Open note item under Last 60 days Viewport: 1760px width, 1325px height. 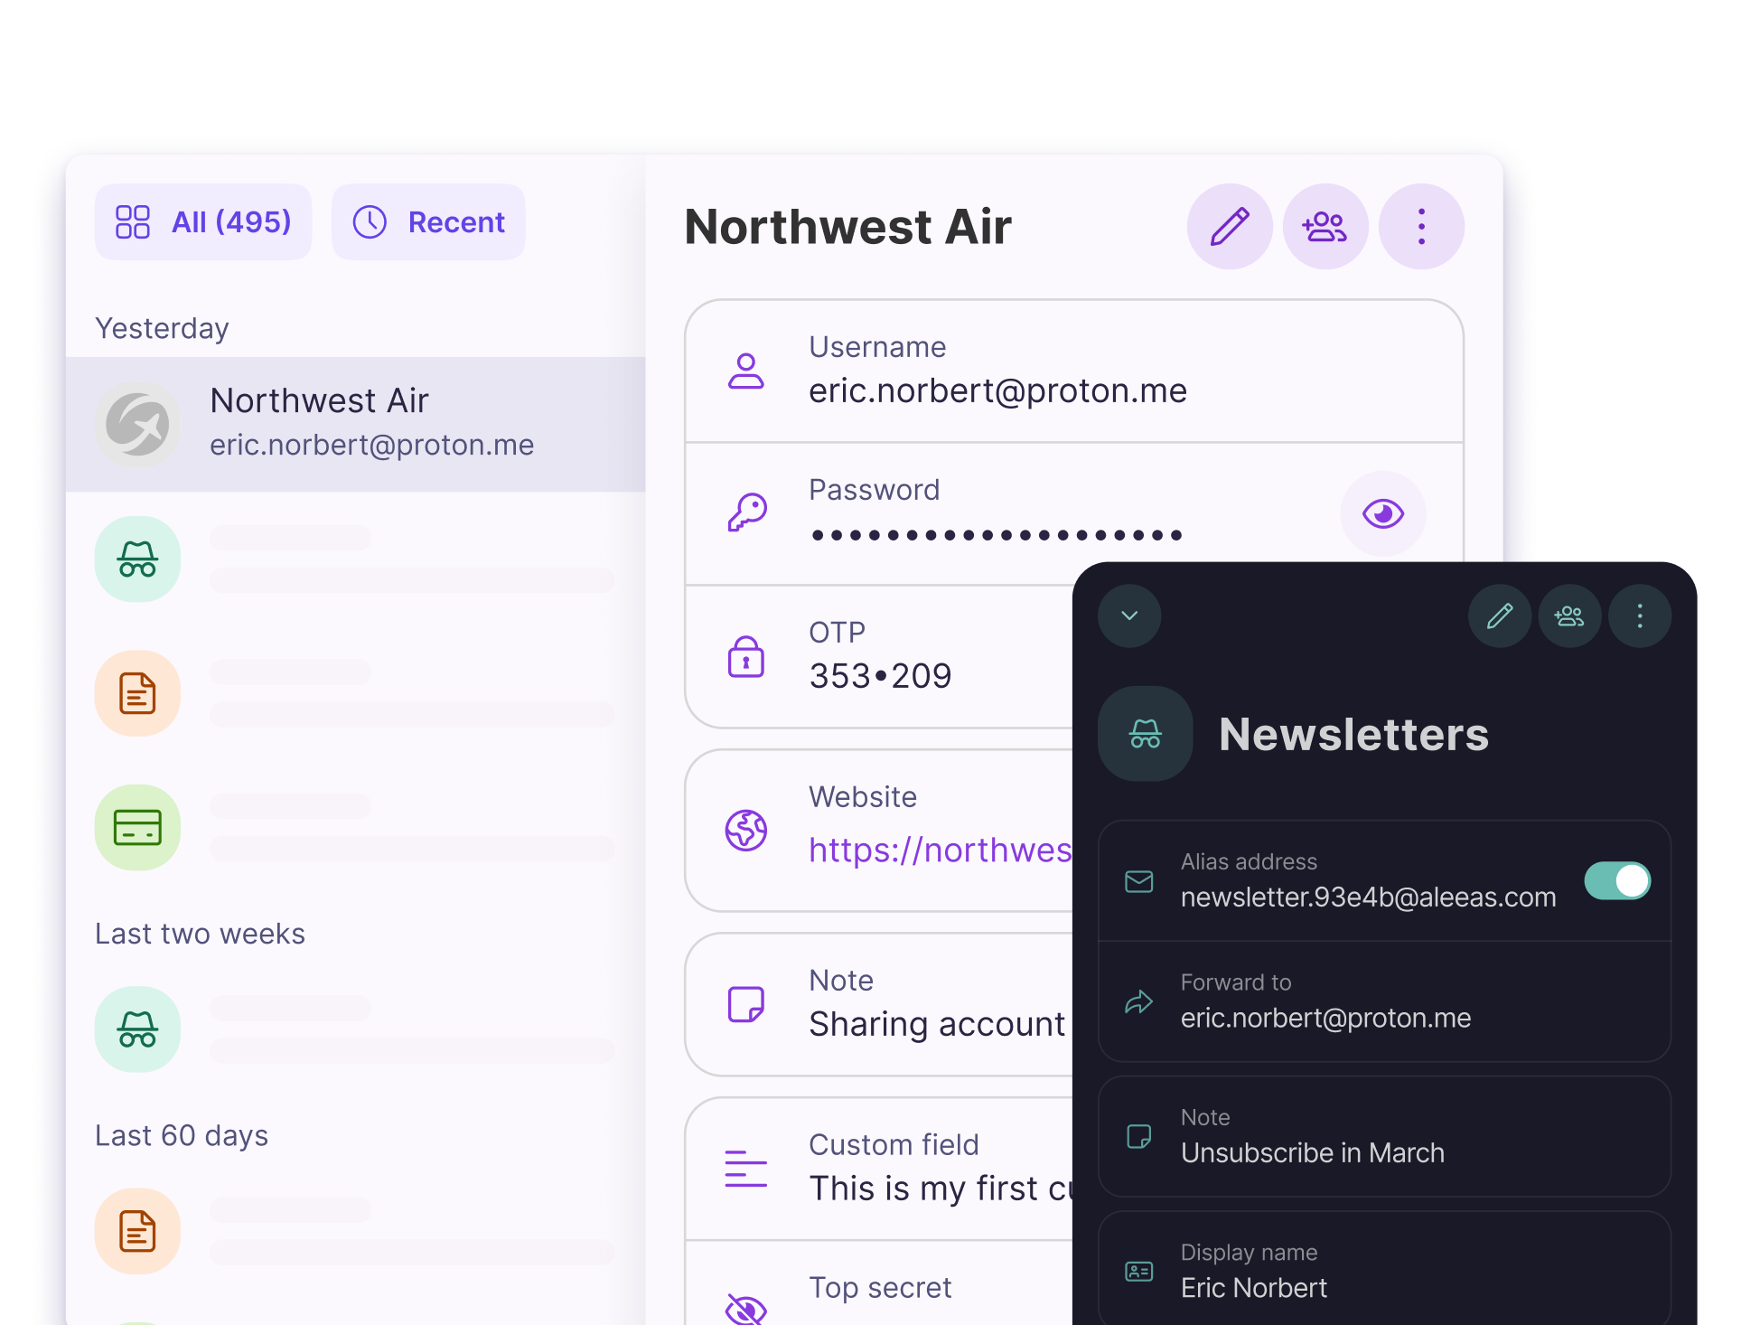tap(355, 1231)
